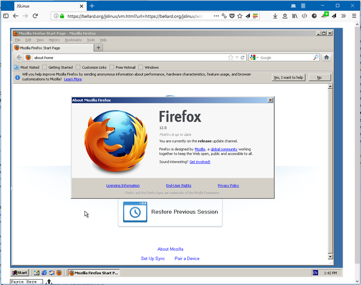Expand the address bar history dropdown arrow

[237, 58]
